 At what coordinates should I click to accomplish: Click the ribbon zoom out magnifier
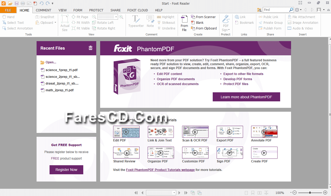pos(94,17)
